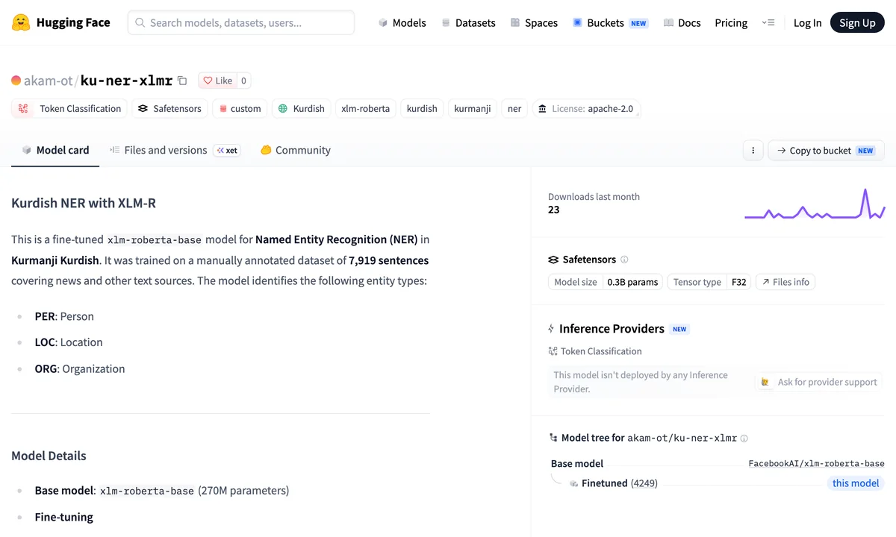Open the Token Classification tag

(69, 108)
